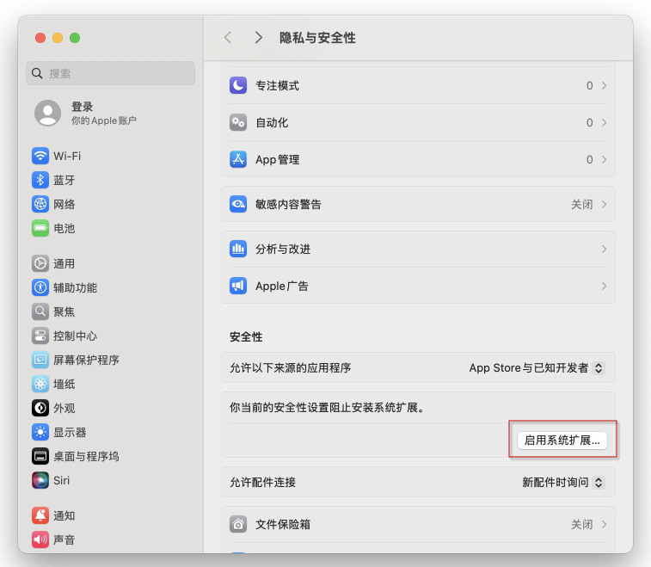Screen dimensions: 651x567
Task: Select the 声音 sound speaker icon
Action: 40,540
